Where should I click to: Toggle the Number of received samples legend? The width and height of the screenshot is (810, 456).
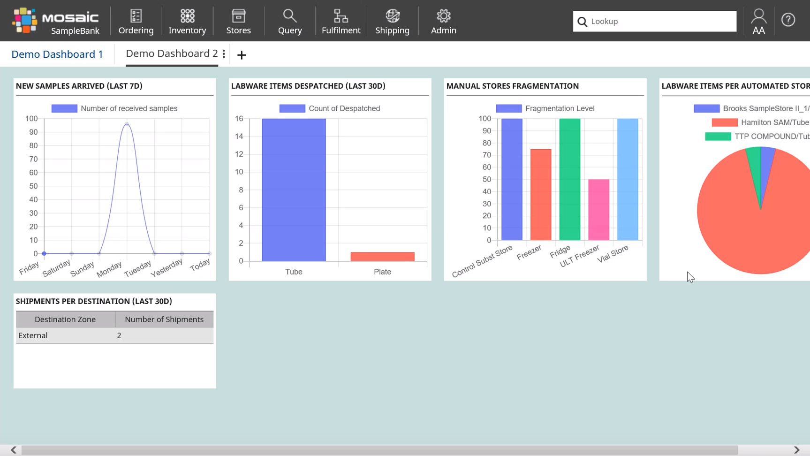(x=64, y=108)
